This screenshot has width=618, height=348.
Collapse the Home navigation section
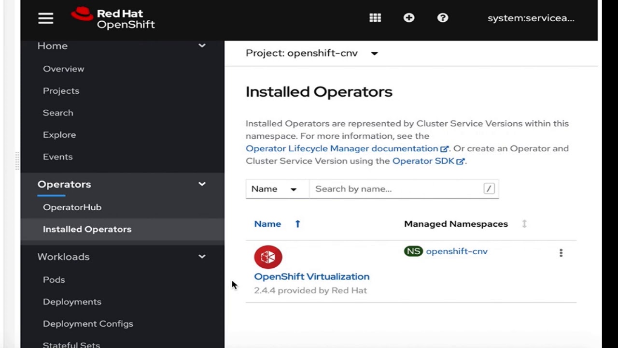[202, 46]
